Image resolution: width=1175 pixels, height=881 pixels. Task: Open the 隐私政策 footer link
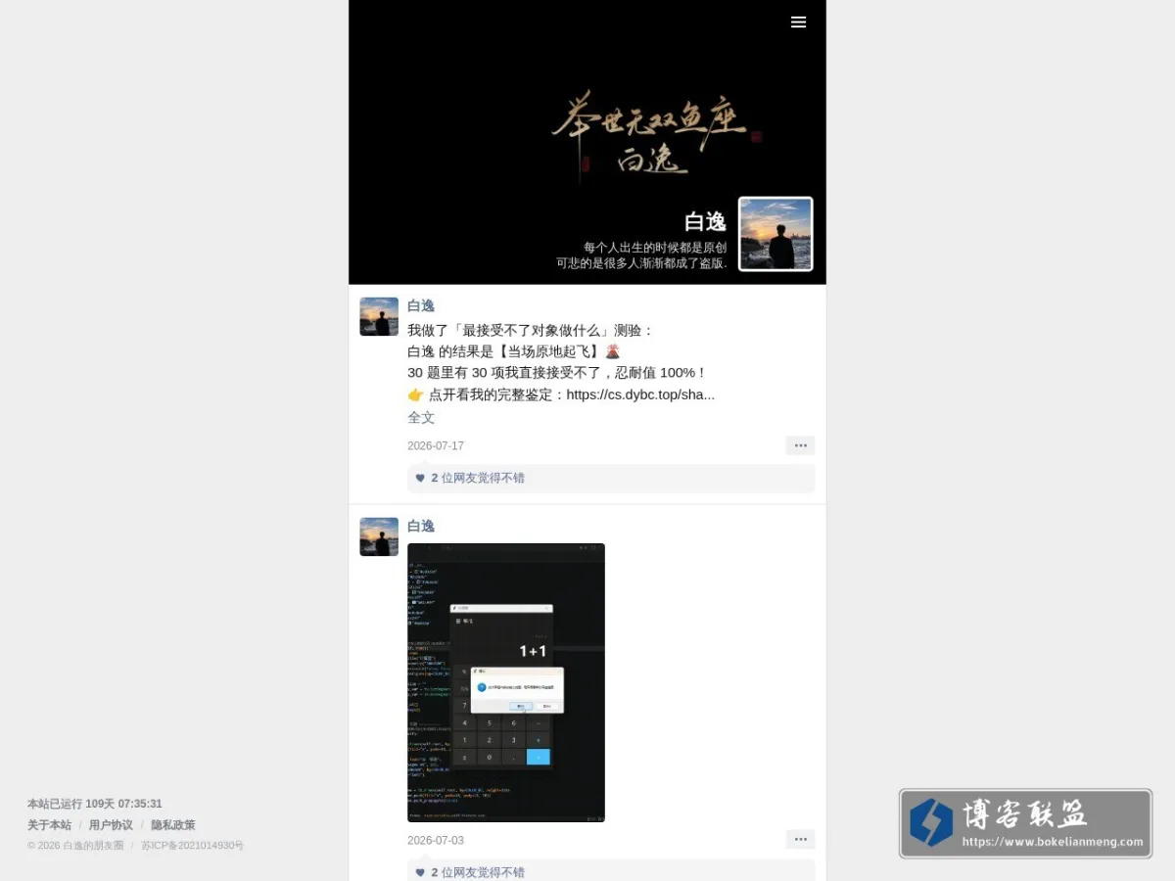click(x=173, y=825)
